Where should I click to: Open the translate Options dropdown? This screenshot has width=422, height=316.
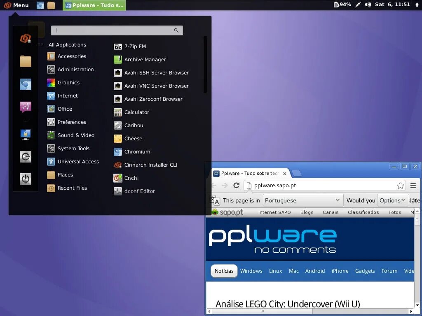pyautogui.click(x=393, y=200)
